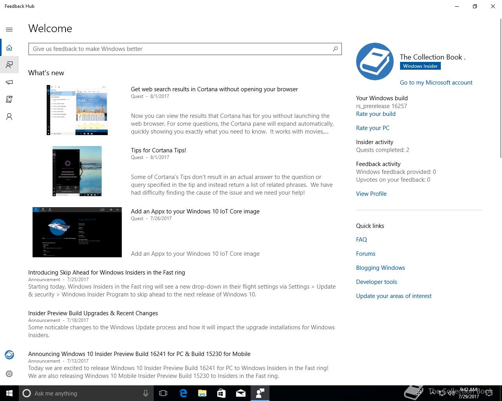Open 'Add an Appx to your Windows 10 IoT' title

195,211
